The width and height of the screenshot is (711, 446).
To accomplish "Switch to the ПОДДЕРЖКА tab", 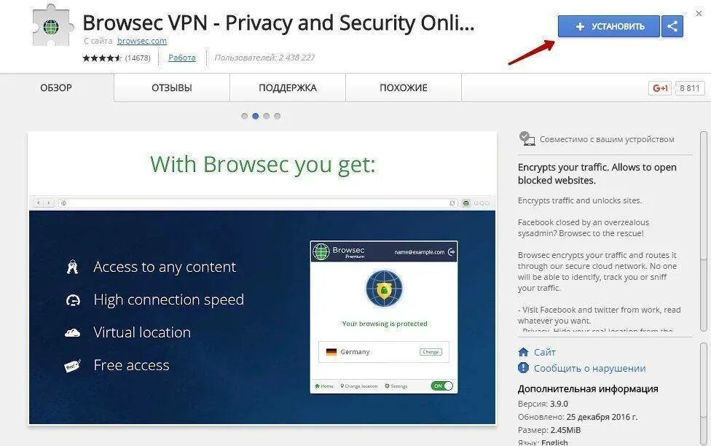I will 288,87.
